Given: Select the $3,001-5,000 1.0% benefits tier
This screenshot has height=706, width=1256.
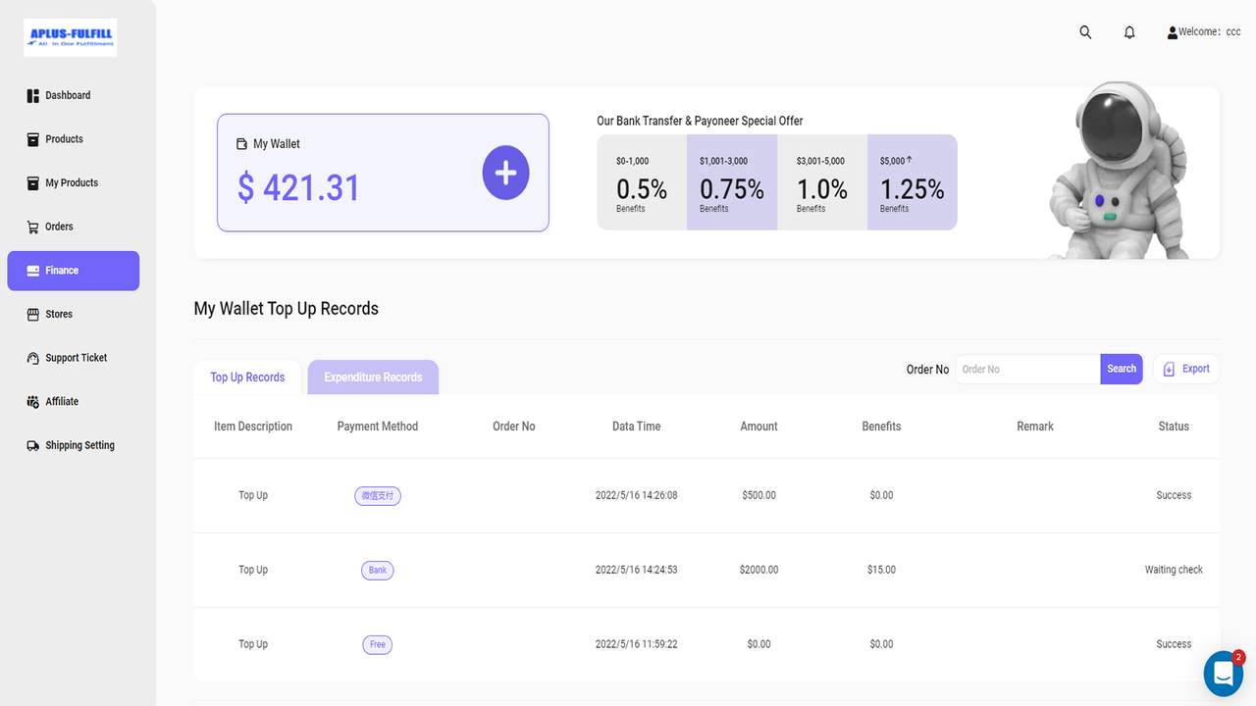Looking at the screenshot, I should click(x=822, y=182).
